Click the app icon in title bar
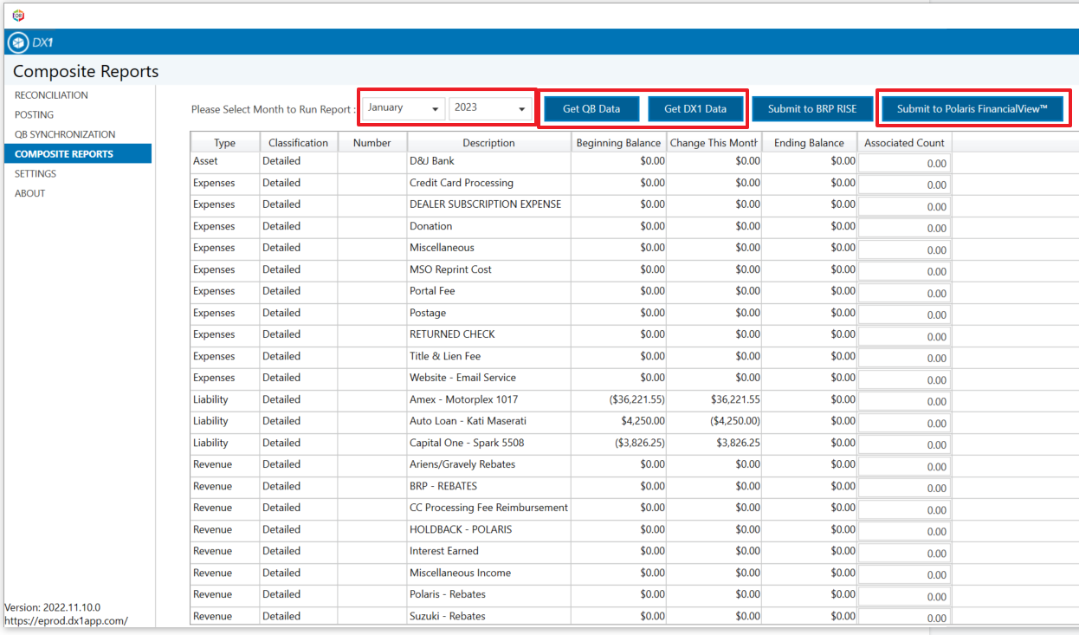The height and width of the screenshot is (635, 1079). [18, 15]
